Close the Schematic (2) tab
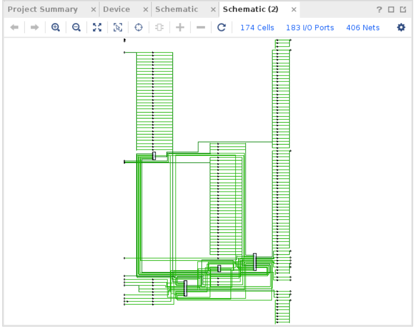Viewport: 415px width, 328px height. pos(294,10)
